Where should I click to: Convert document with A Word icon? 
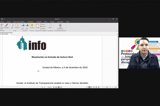click(x=23, y=26)
